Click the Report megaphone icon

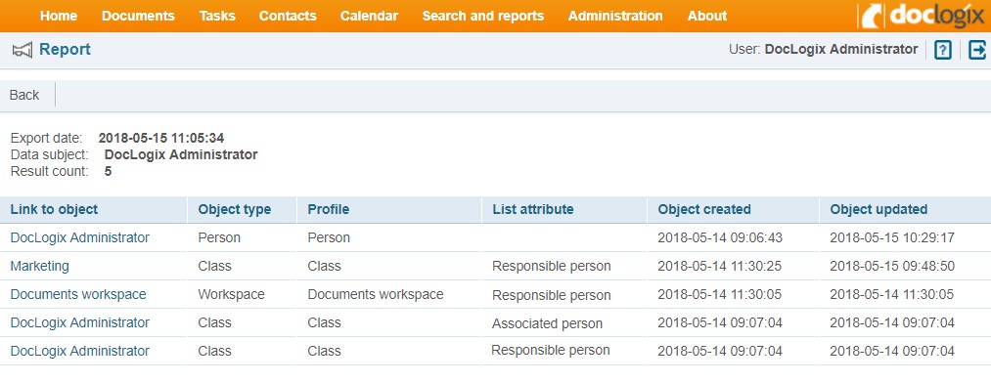[x=23, y=50]
